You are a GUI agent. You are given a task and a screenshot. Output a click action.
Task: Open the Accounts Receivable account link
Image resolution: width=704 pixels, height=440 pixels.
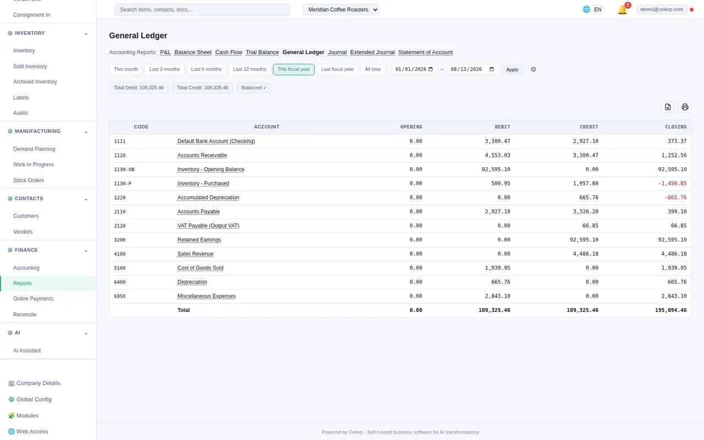click(x=202, y=156)
